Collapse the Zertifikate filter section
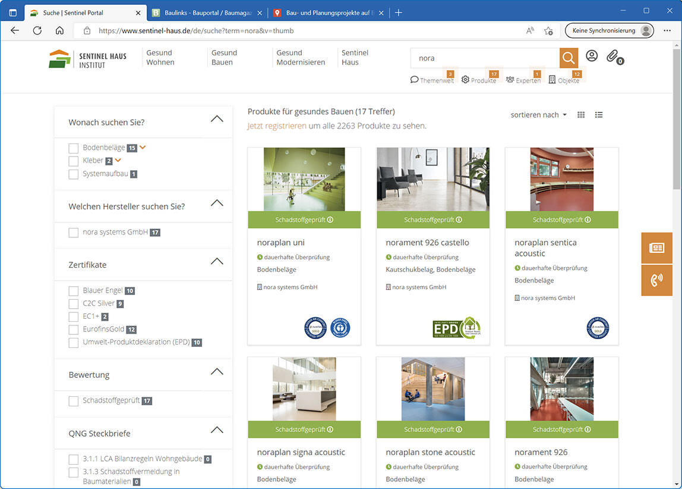 pos(217,261)
